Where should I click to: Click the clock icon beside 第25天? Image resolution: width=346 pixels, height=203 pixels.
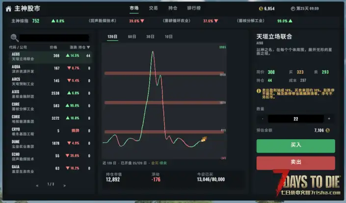tap(293, 9)
